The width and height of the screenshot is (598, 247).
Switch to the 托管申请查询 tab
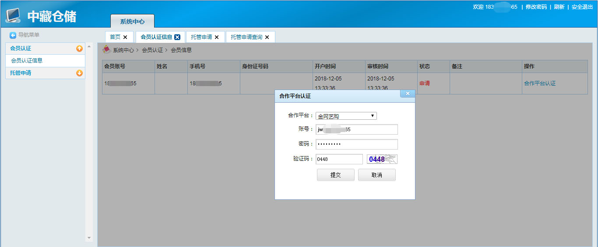pyautogui.click(x=246, y=37)
